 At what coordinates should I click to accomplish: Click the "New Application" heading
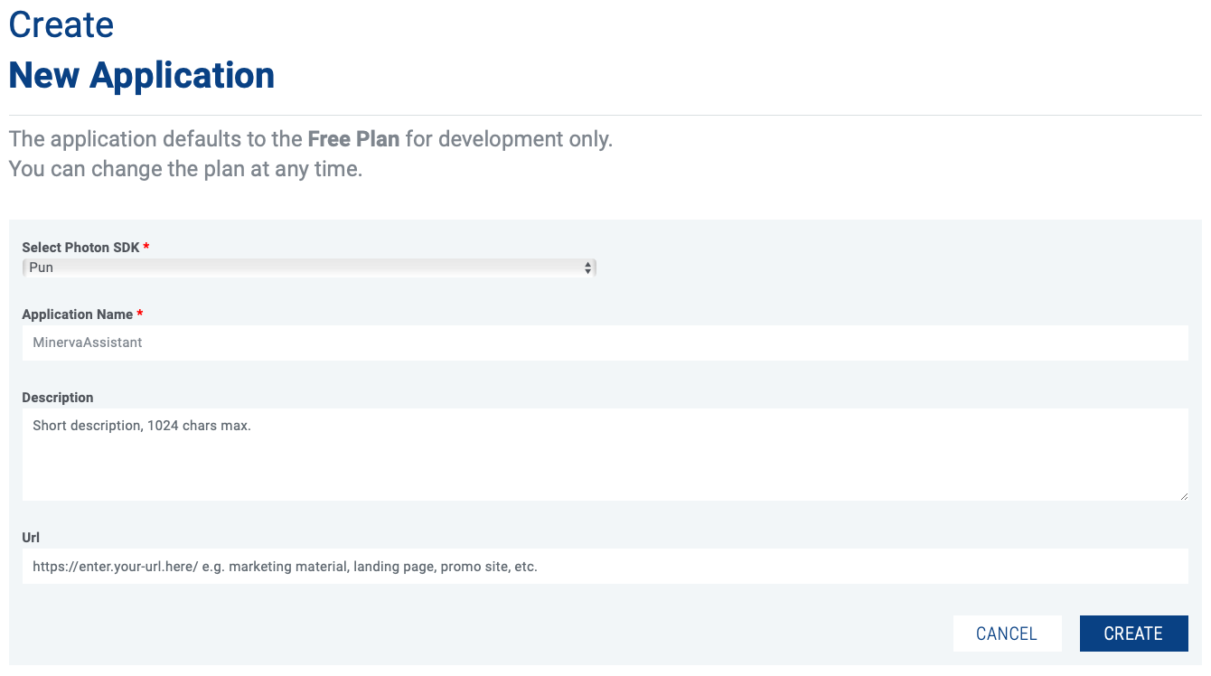(142, 75)
